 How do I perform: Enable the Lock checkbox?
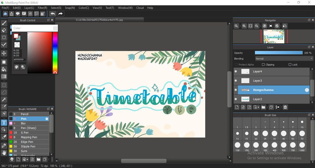(x=290, y=65)
